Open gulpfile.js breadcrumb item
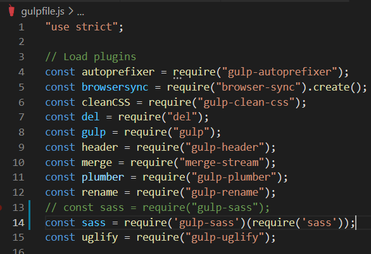 coord(42,11)
